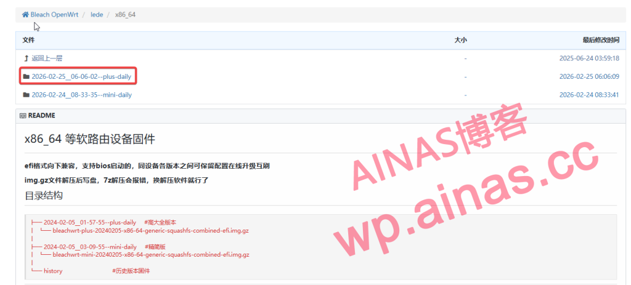Open the 返回上一层 parent directory link
Screen dimensions: 631x285
point(47,58)
